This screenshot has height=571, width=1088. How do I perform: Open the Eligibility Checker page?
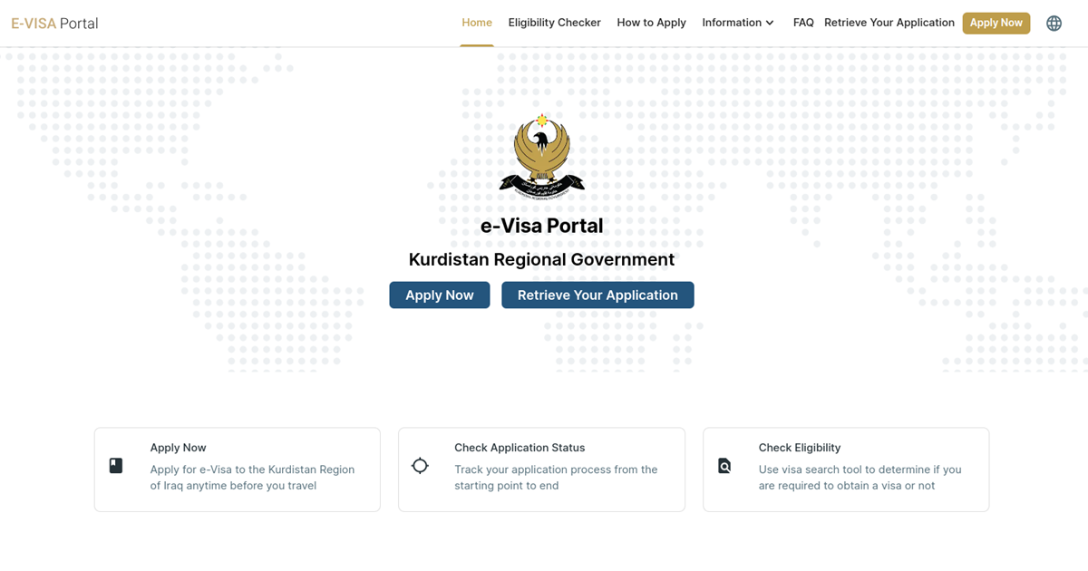tap(554, 23)
